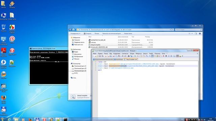Select the SetupComplete file in Explorer

point(96,45)
